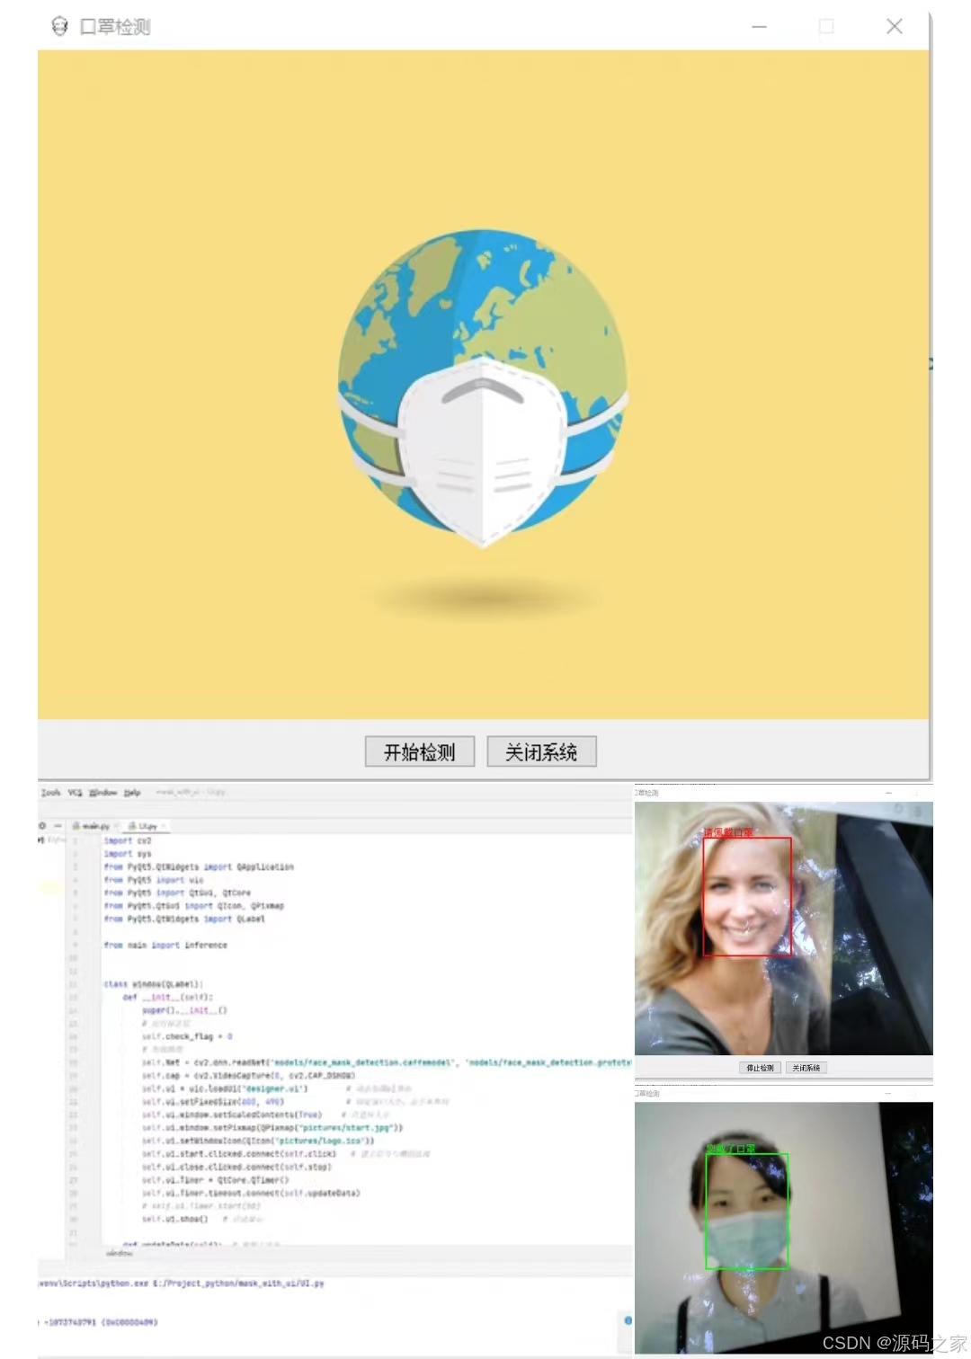Open the VCS menu in PyCharm
This screenshot has height=1359, width=971.
click(x=73, y=793)
